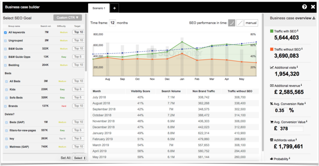Click the Time frame months input field
The image size is (319, 166).
tap(112, 23)
